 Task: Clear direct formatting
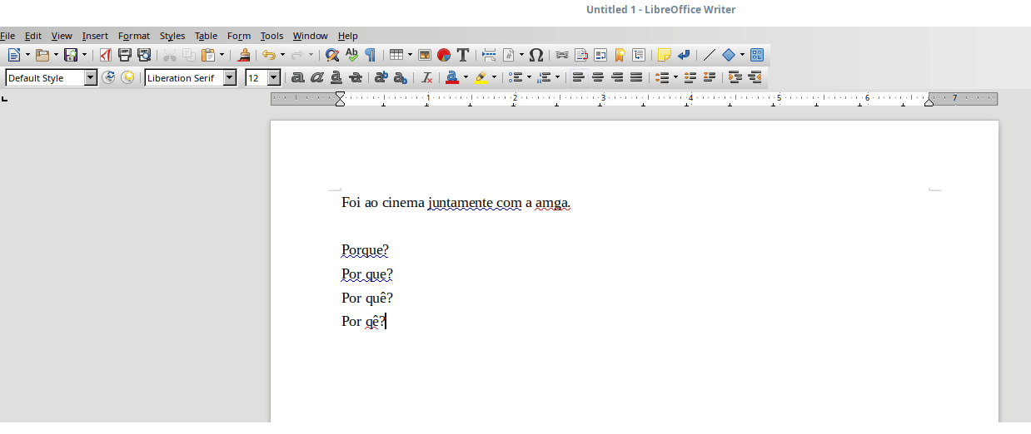(x=426, y=77)
